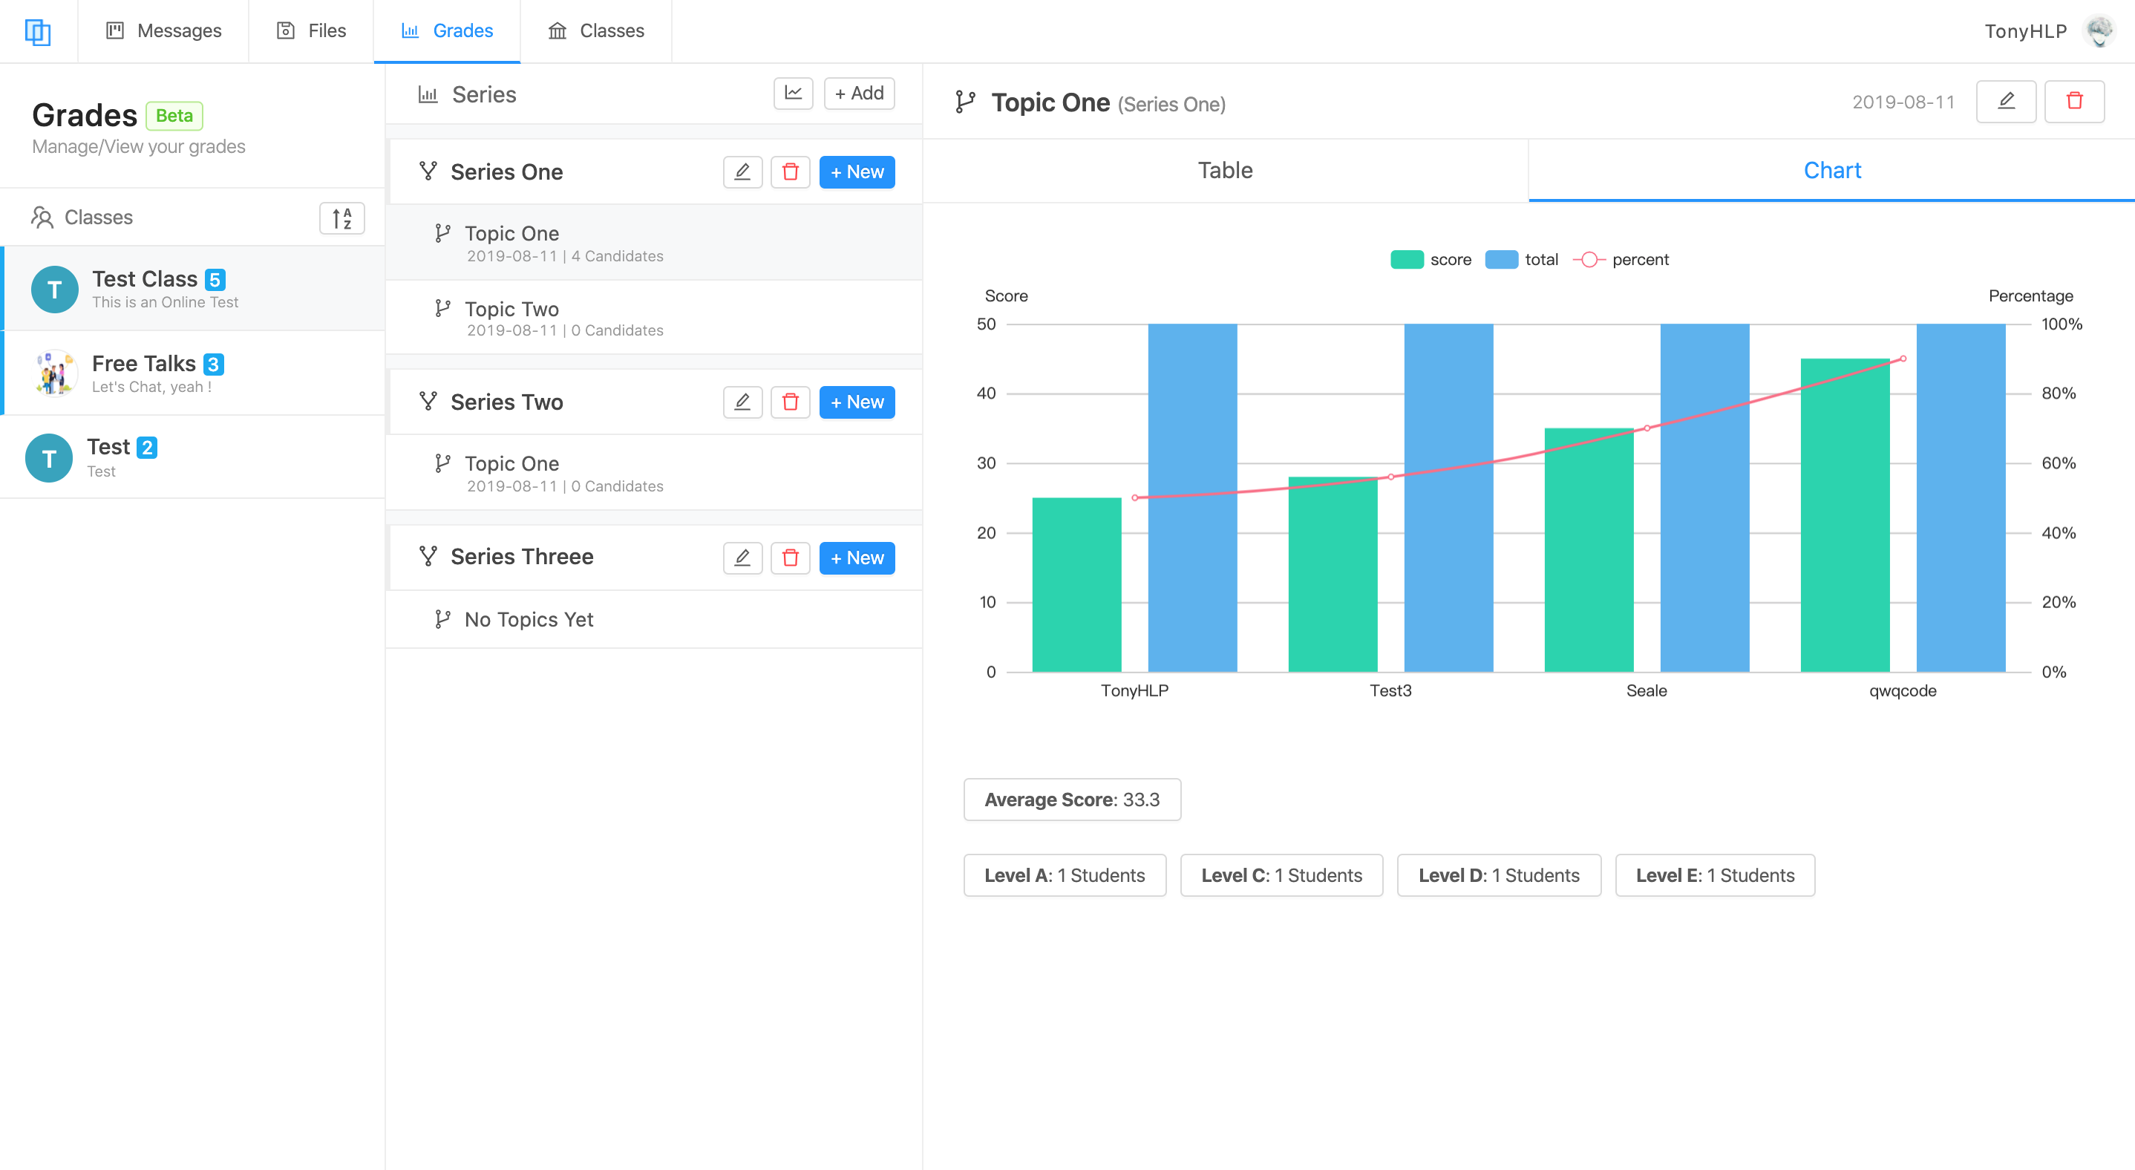Switch to the Chart view tab
The width and height of the screenshot is (2135, 1170).
point(1832,170)
